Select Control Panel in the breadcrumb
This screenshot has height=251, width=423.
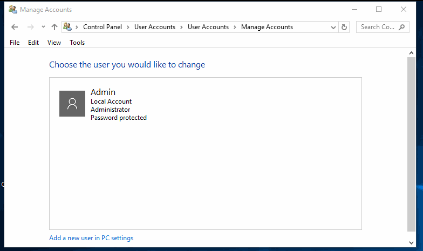tap(103, 27)
